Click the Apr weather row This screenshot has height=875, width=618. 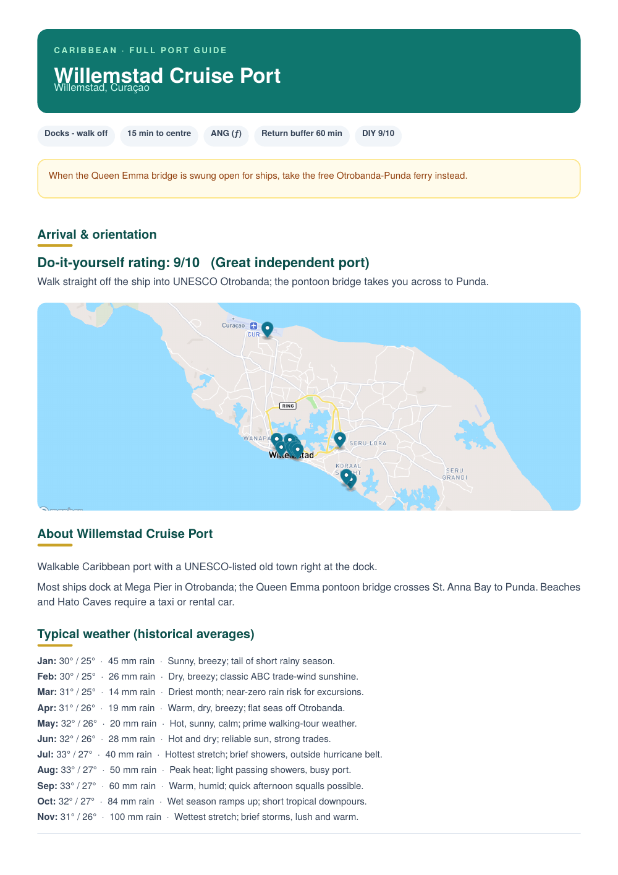click(x=191, y=708)
